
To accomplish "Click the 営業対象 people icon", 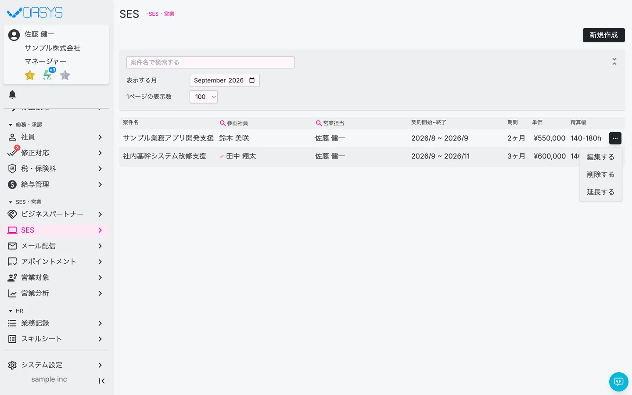I will [12, 277].
